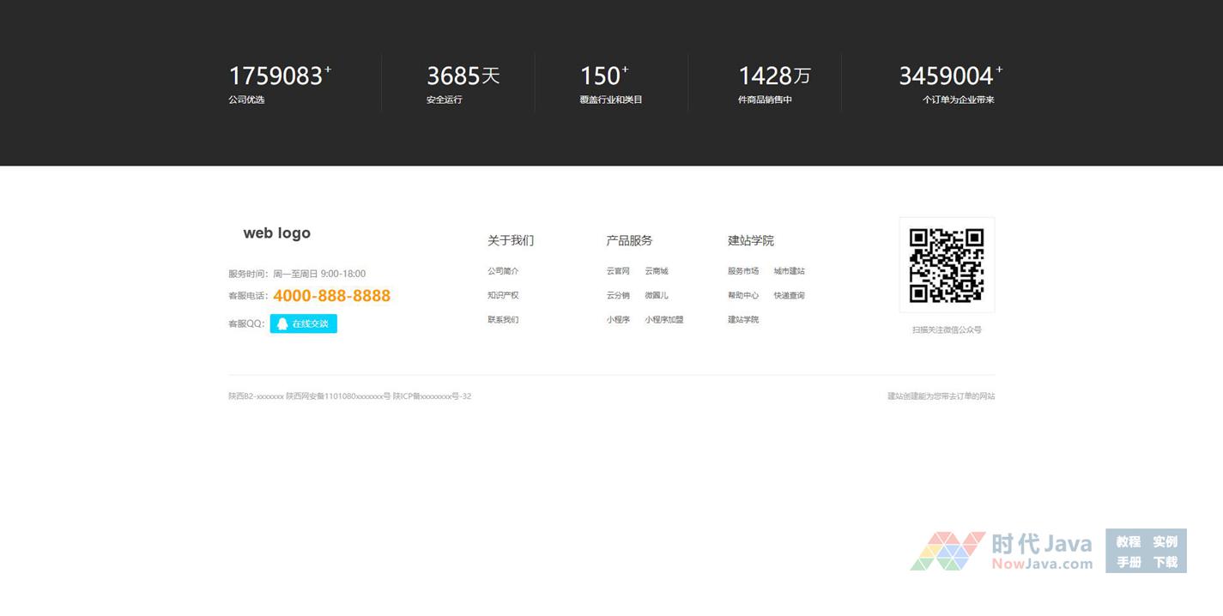The image size is (1223, 616).
Task: Open the 快递查询 link
Action: (x=789, y=295)
